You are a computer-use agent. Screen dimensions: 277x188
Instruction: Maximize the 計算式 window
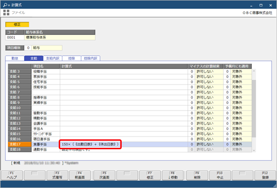click(x=261, y=5)
